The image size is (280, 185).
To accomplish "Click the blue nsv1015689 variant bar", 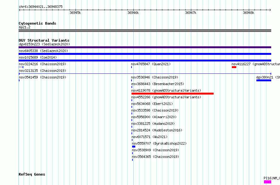I will (x=145, y=61).
